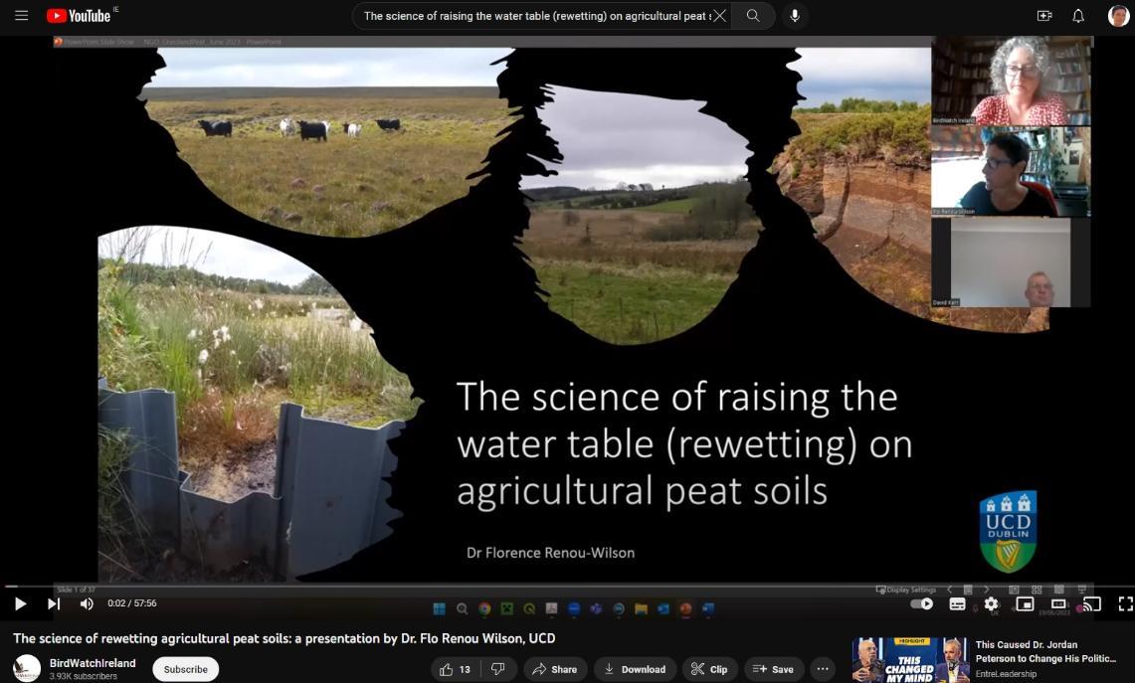Screen dimensions: 1135x683
Task: Click the 'The science of rewetting' video title
Action: click(284, 638)
